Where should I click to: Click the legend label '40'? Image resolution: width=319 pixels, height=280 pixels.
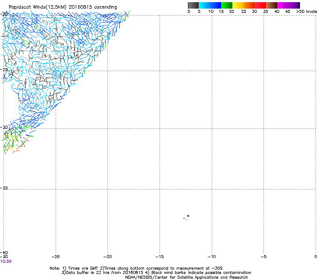coord(277,12)
